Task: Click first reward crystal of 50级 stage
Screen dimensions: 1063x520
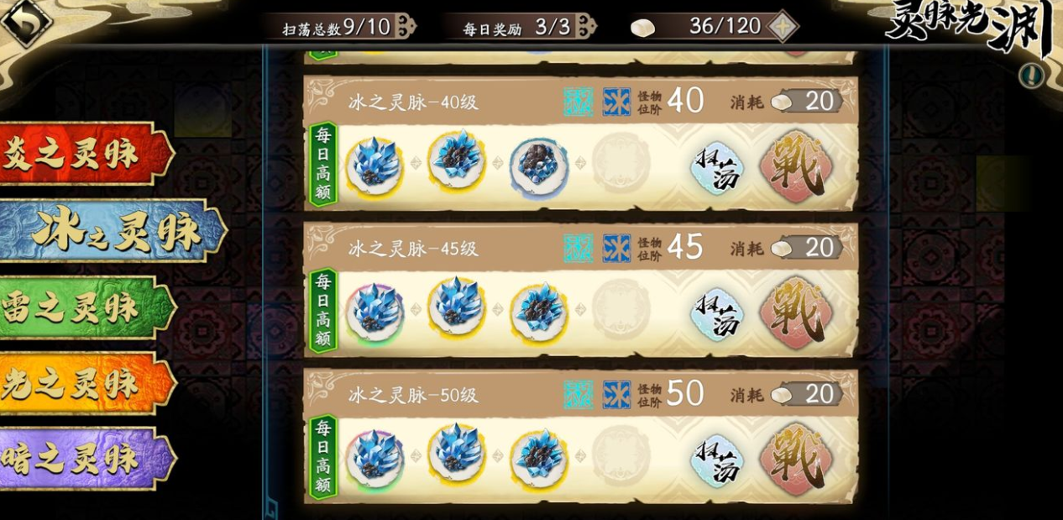Action: pos(374,457)
